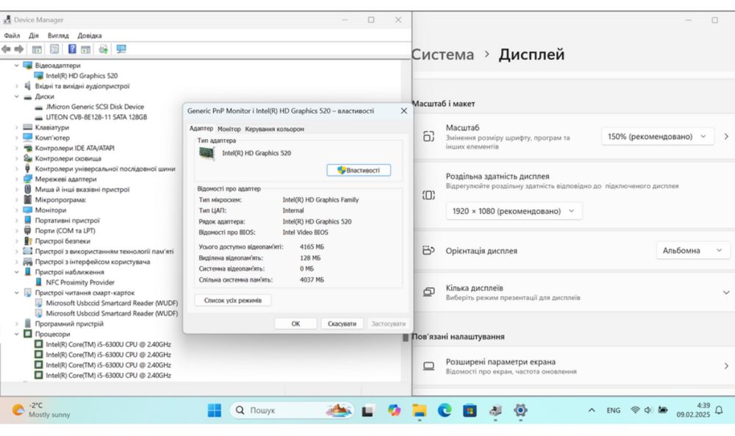Open the Дія menu
735x436 pixels.
click(x=33, y=35)
